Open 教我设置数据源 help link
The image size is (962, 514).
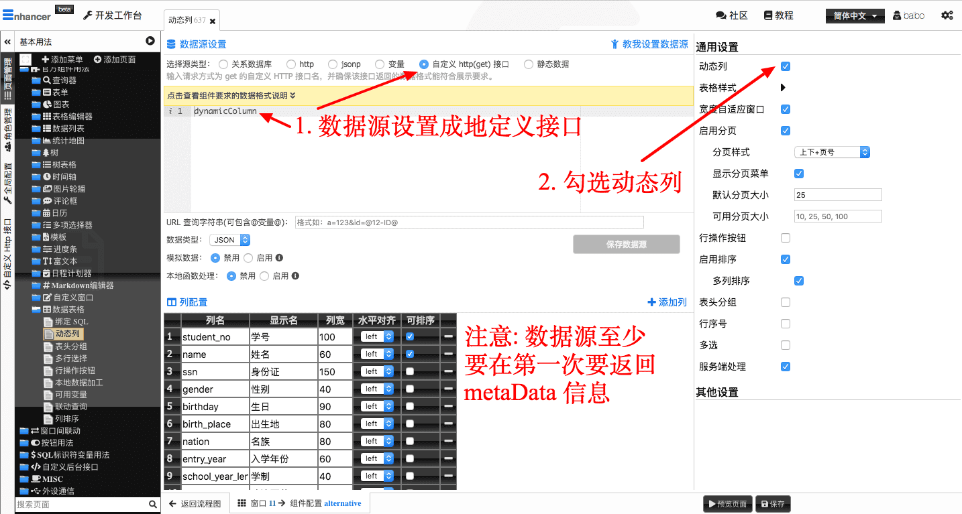click(x=649, y=44)
